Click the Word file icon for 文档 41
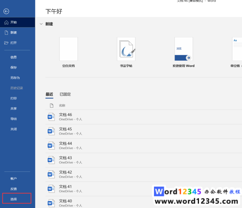 coord(51,189)
